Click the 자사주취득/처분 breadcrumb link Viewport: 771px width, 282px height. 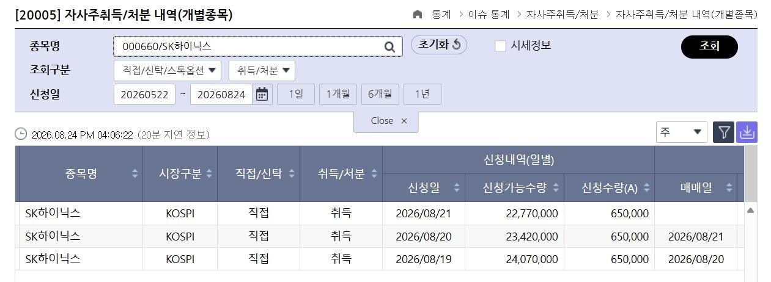point(562,14)
